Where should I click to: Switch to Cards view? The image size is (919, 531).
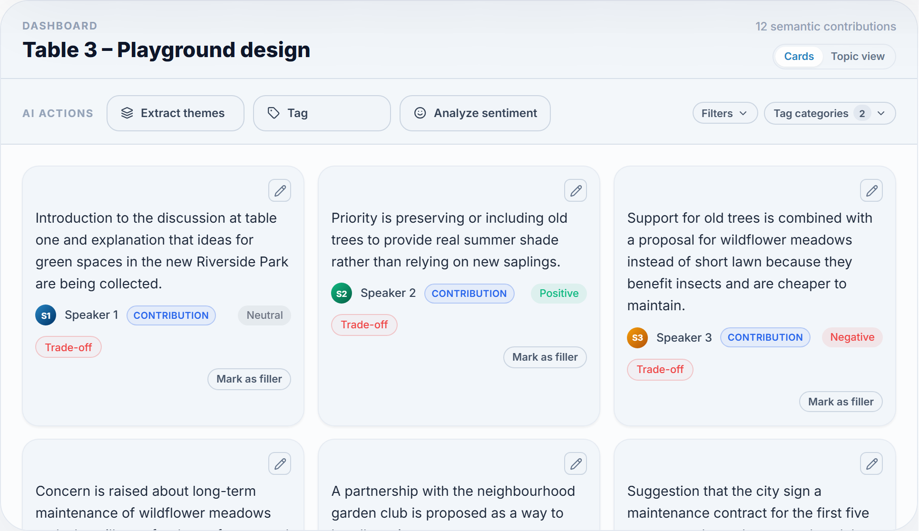pyautogui.click(x=799, y=57)
